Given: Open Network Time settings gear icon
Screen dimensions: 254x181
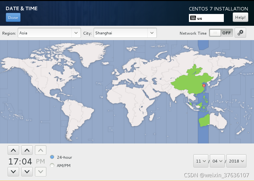Looking at the screenshot, I should click(x=240, y=33).
